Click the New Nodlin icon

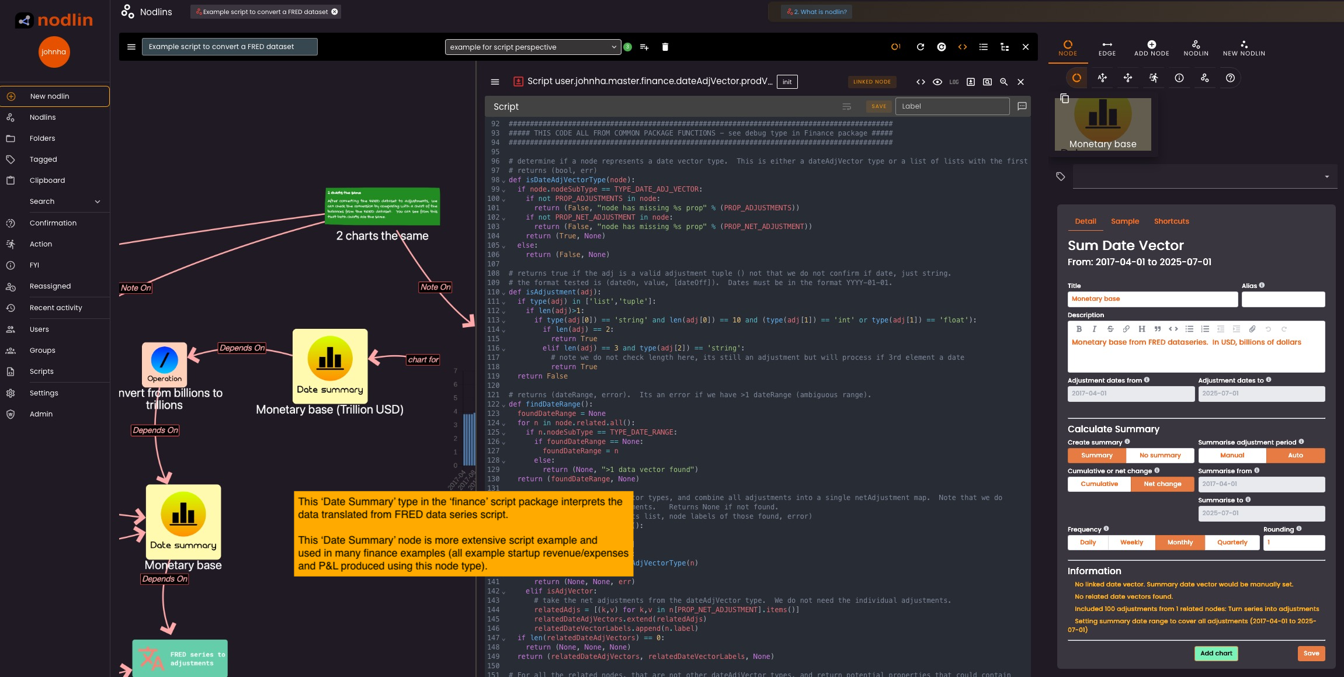[1244, 48]
